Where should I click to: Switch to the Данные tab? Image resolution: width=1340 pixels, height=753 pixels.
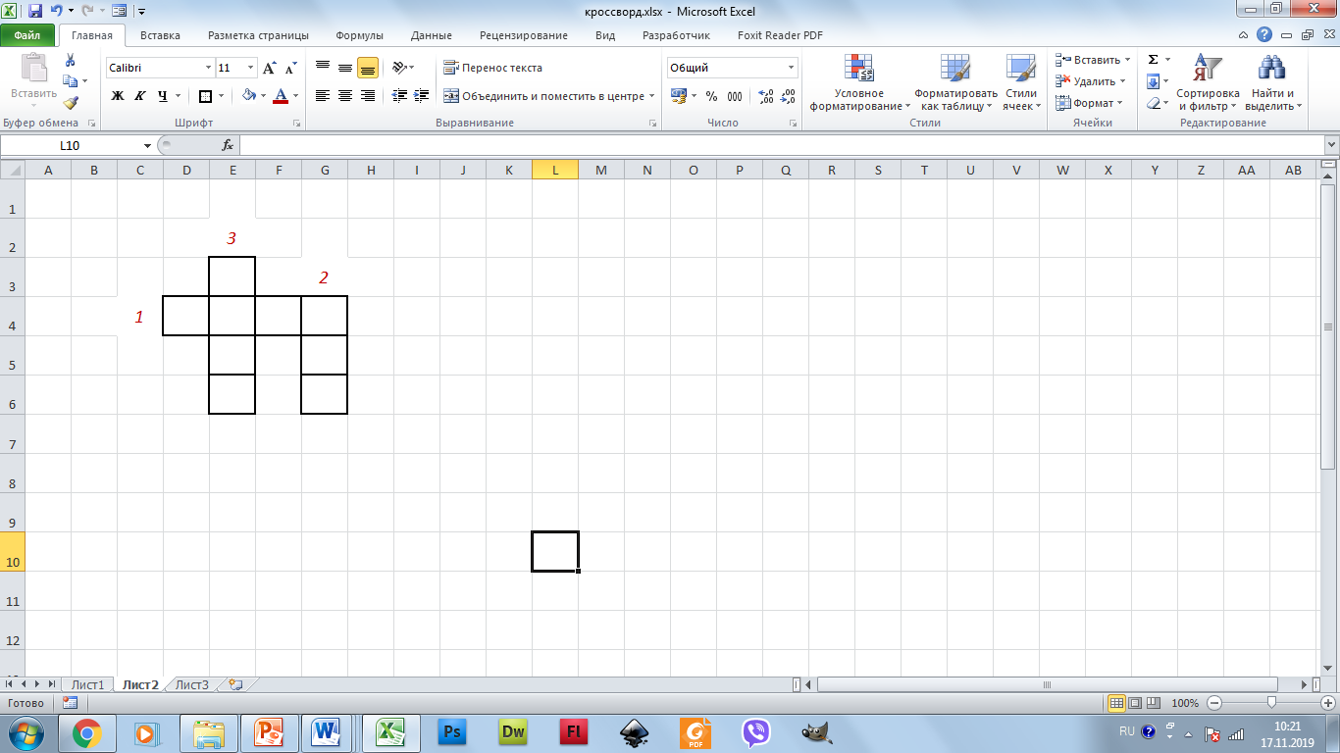pos(432,35)
